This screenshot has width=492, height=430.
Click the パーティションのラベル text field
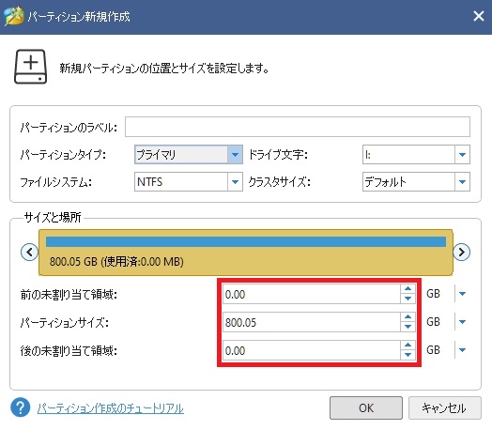298,127
